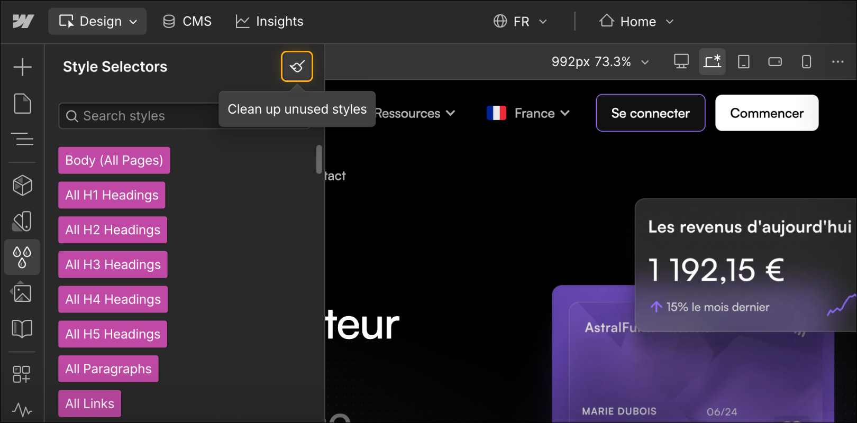This screenshot has width=857, height=423.
Task: Select the All Links selector
Action: (x=90, y=404)
